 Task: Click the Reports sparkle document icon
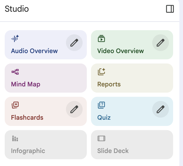click(101, 72)
